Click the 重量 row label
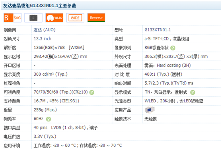Viewport: 222px width, 150px height. pyautogui.click(x=8, y=110)
